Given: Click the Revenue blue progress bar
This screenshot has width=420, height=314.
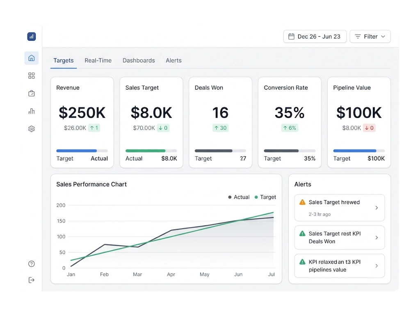Looking at the screenshot, I should click(82, 151).
